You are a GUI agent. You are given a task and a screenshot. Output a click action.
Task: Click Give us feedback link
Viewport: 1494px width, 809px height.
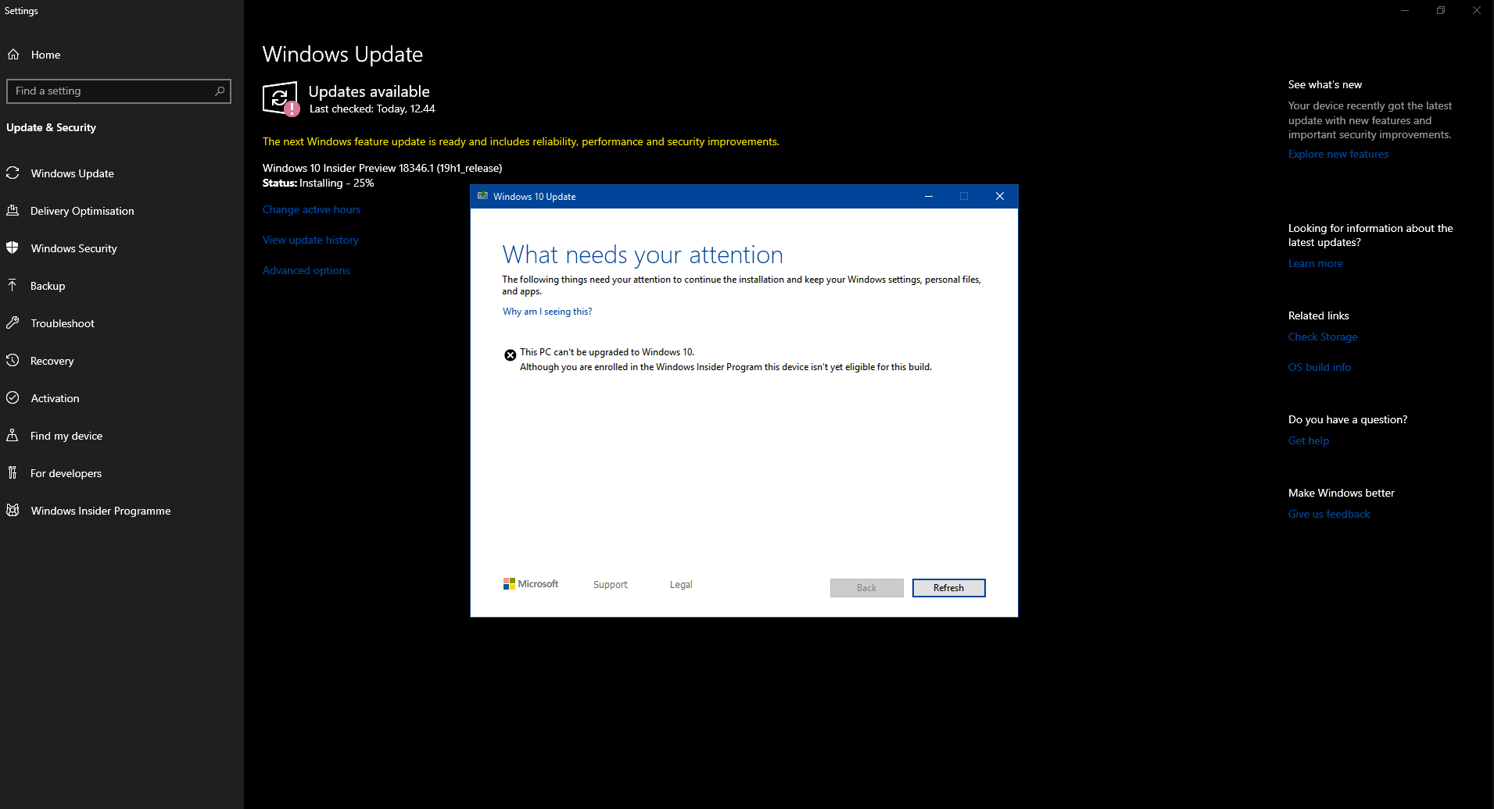[1329, 514]
